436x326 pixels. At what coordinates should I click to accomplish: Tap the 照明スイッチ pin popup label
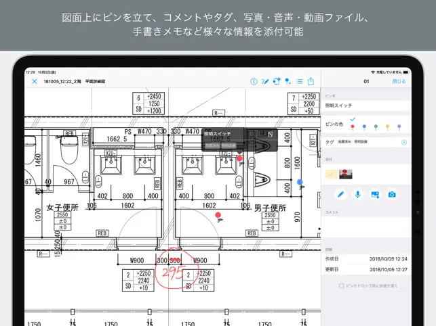click(x=218, y=134)
